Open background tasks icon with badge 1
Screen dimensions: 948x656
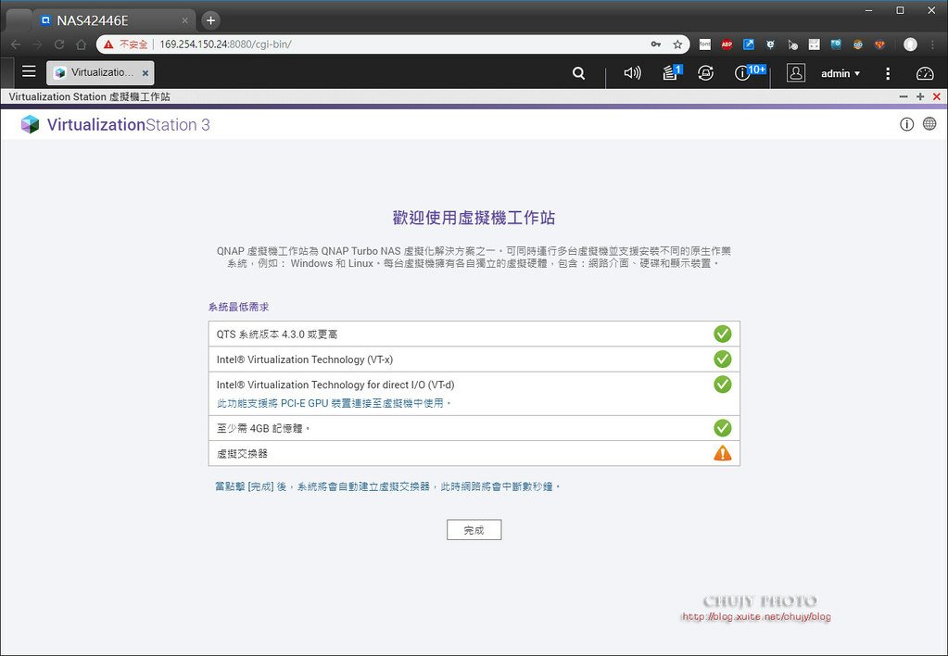pyautogui.click(x=672, y=72)
